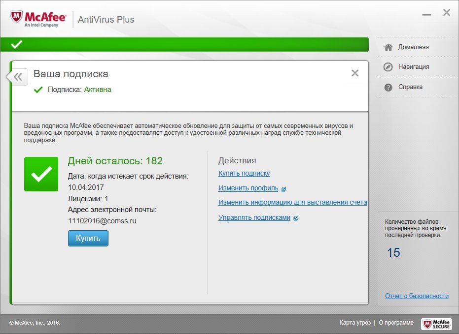
Task: Click the email address 11102016@comss.ru
Action: click(102, 221)
